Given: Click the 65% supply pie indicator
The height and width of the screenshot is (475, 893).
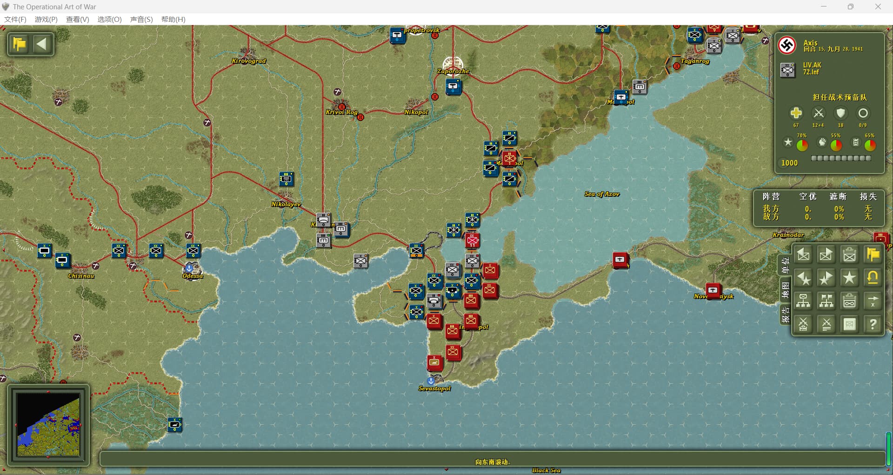Looking at the screenshot, I should pyautogui.click(x=870, y=145).
